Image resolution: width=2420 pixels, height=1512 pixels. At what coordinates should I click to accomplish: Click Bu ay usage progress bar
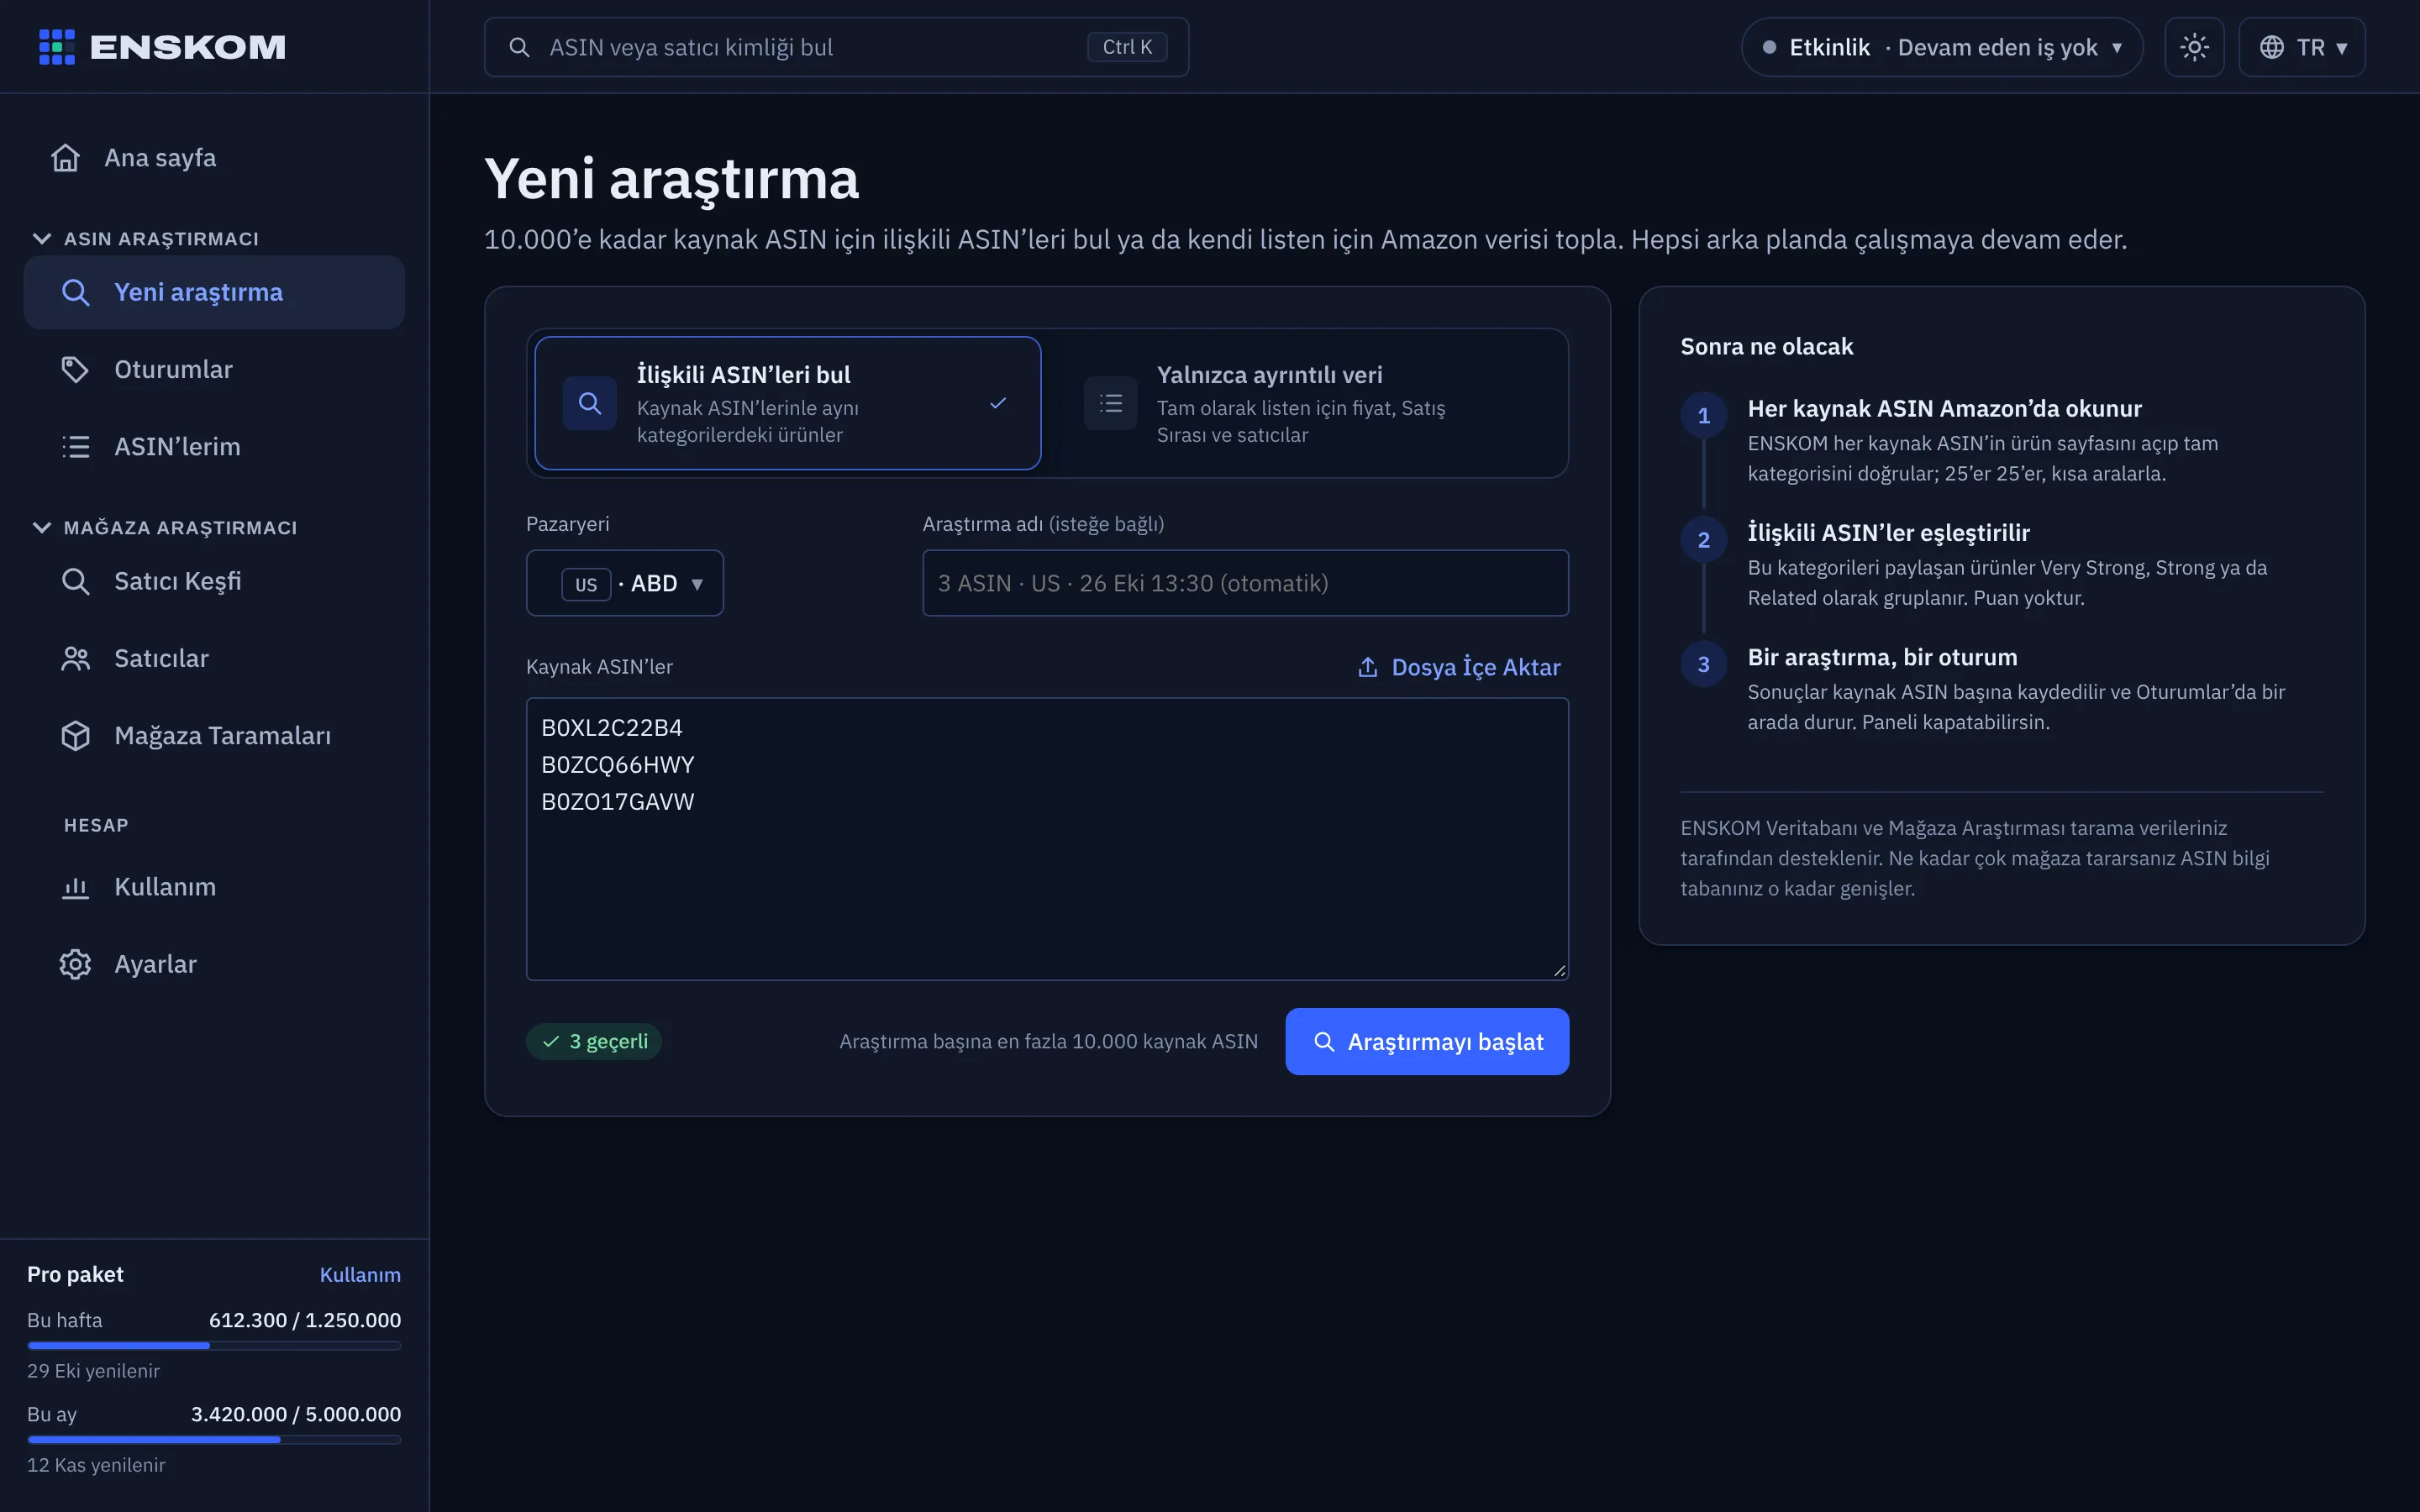coord(214,1439)
